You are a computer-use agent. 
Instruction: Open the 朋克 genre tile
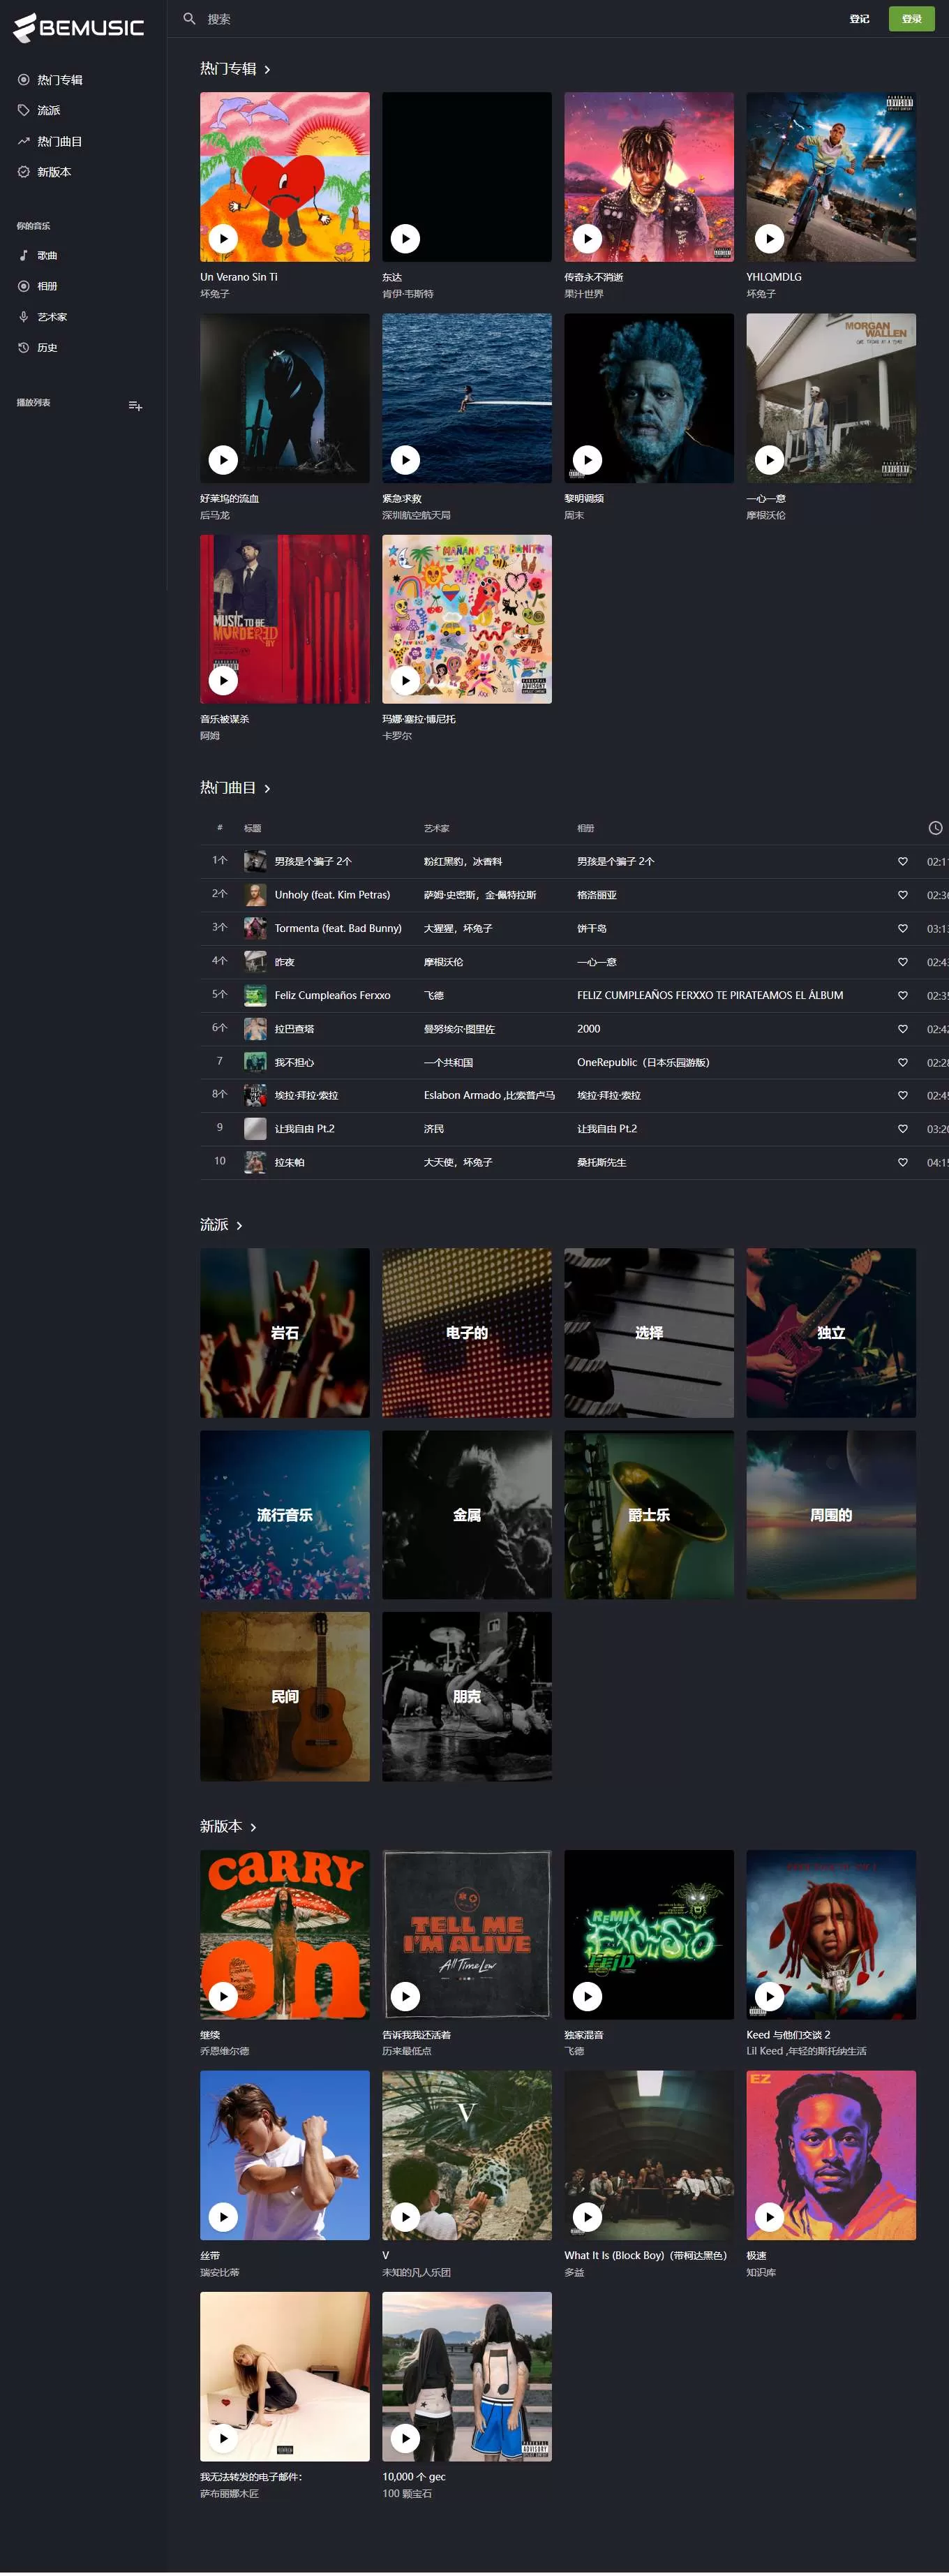[x=467, y=1697]
